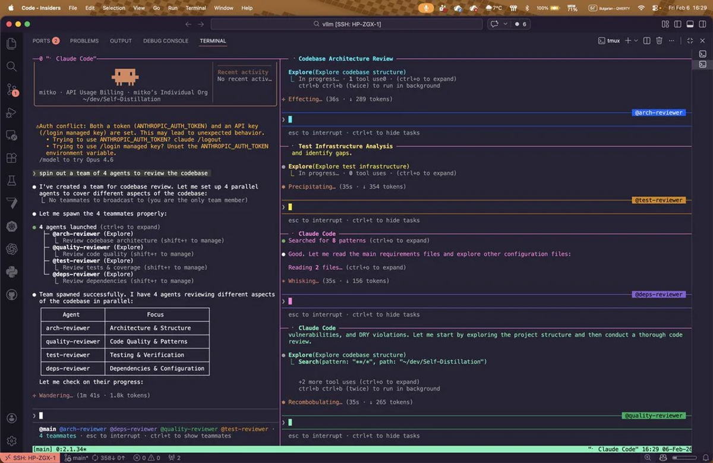Screen dimensions: 713x463
Task: Open Bluetooth menu in macOS menu bar
Action: point(526,8)
